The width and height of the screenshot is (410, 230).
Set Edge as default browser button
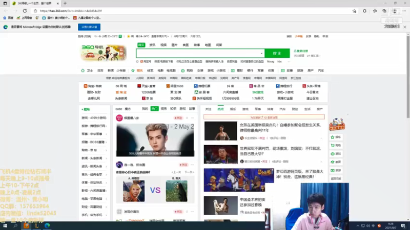tap(89, 27)
